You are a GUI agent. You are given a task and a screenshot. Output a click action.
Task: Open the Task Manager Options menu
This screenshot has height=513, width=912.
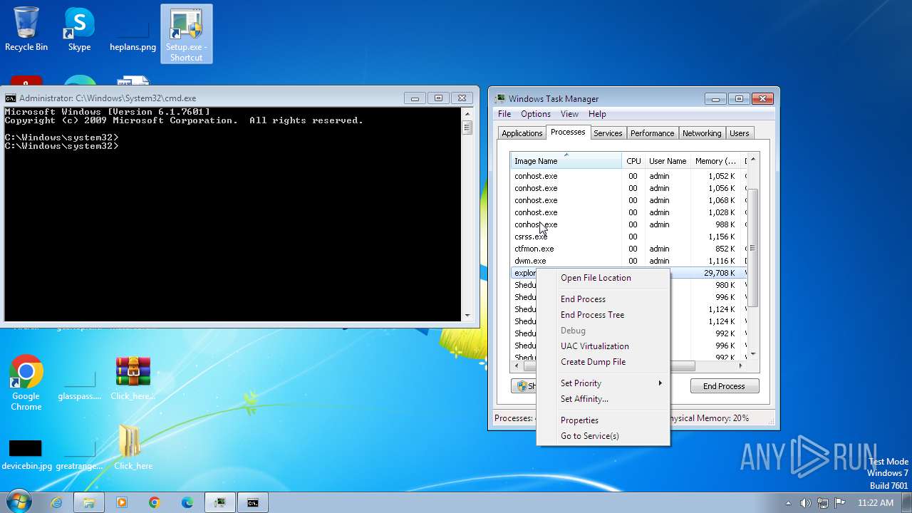coord(535,114)
